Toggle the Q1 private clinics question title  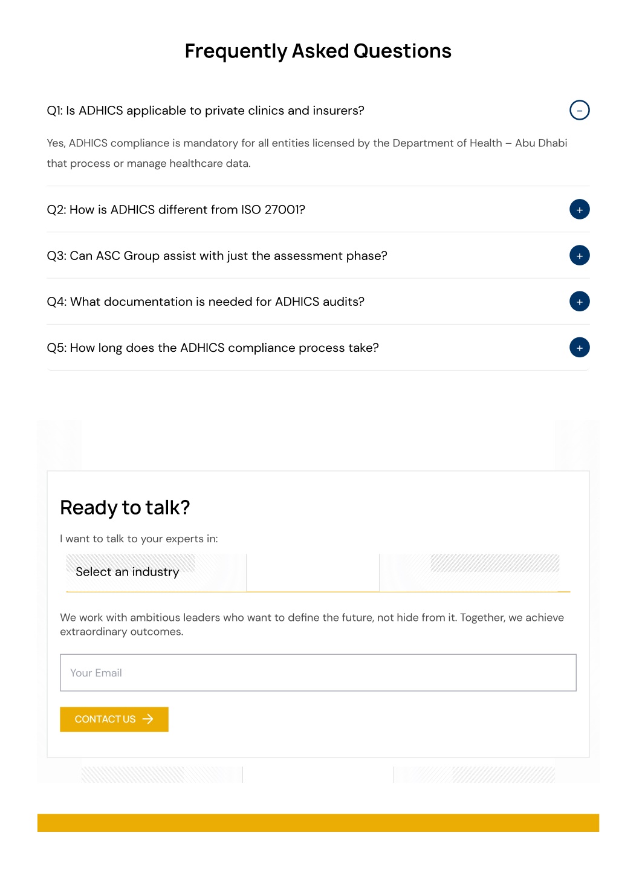click(x=206, y=111)
